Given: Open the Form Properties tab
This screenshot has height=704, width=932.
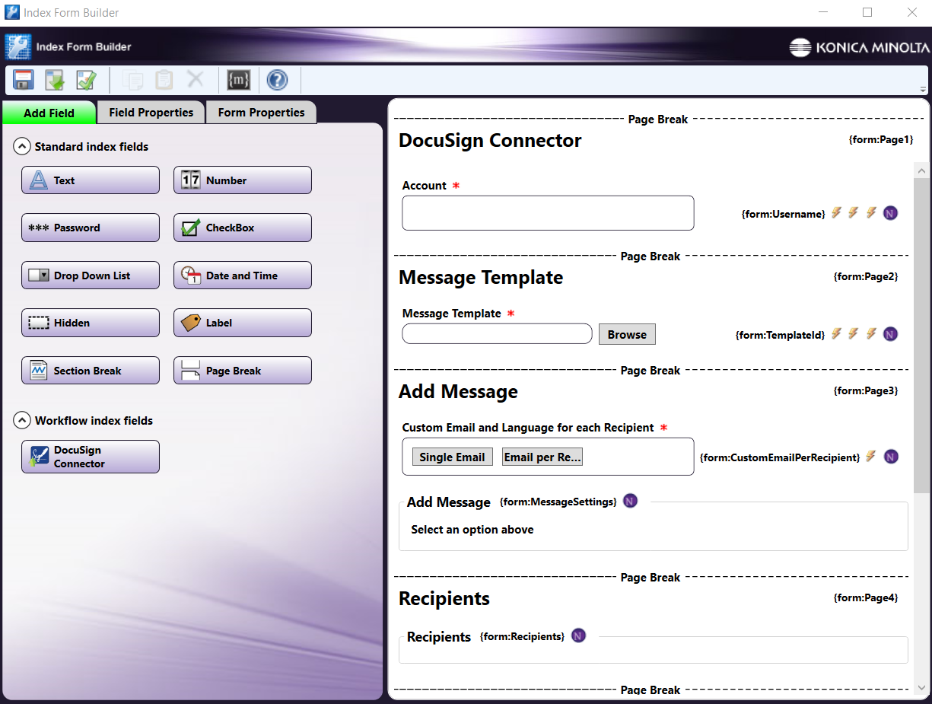Looking at the screenshot, I should click(262, 112).
